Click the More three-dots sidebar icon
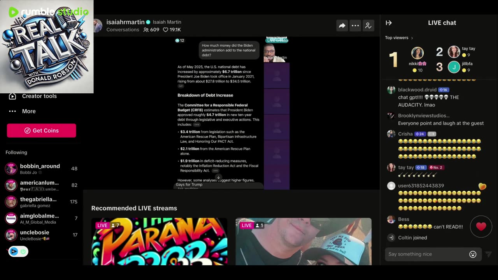 [12, 111]
